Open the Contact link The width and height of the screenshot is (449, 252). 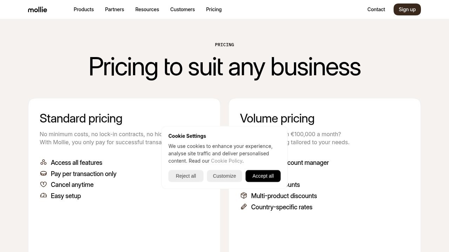(x=376, y=9)
